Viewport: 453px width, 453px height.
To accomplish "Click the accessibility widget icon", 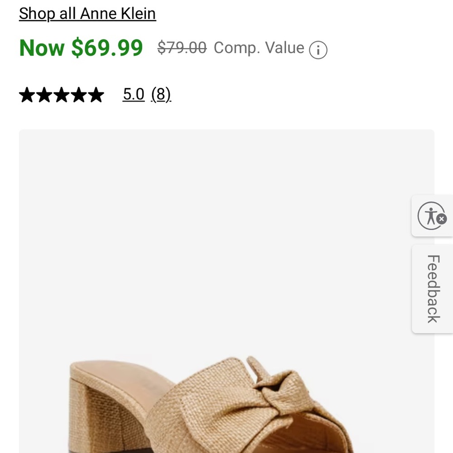I will coord(431,217).
